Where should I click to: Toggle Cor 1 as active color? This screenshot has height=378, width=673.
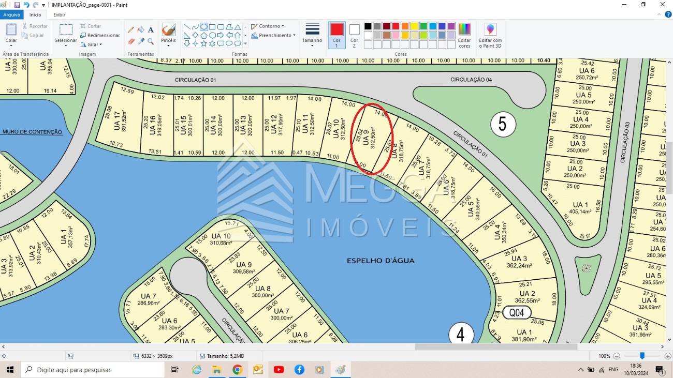[336, 35]
